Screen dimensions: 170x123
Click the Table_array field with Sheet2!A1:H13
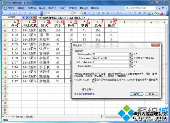[111, 58]
